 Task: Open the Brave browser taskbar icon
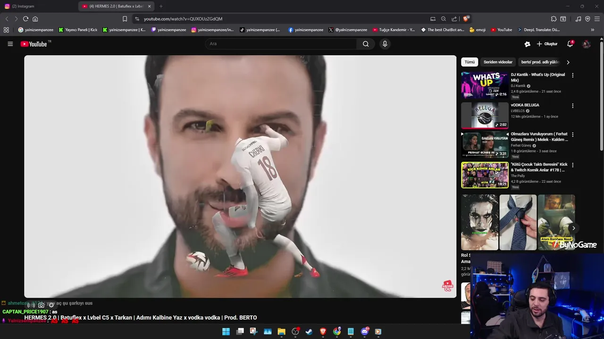[323, 331]
